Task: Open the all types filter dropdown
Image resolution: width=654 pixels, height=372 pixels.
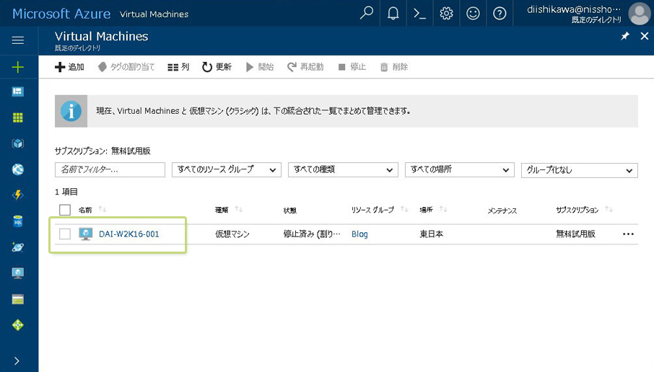Action: click(342, 170)
